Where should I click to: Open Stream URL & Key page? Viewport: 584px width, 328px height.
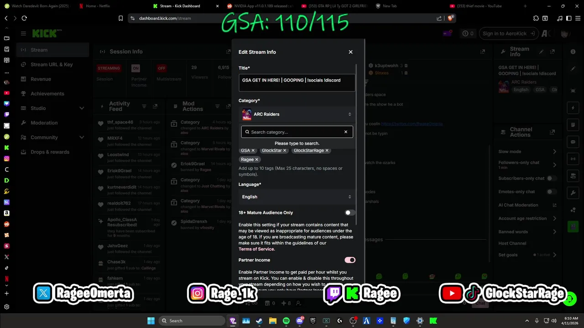pos(53,65)
